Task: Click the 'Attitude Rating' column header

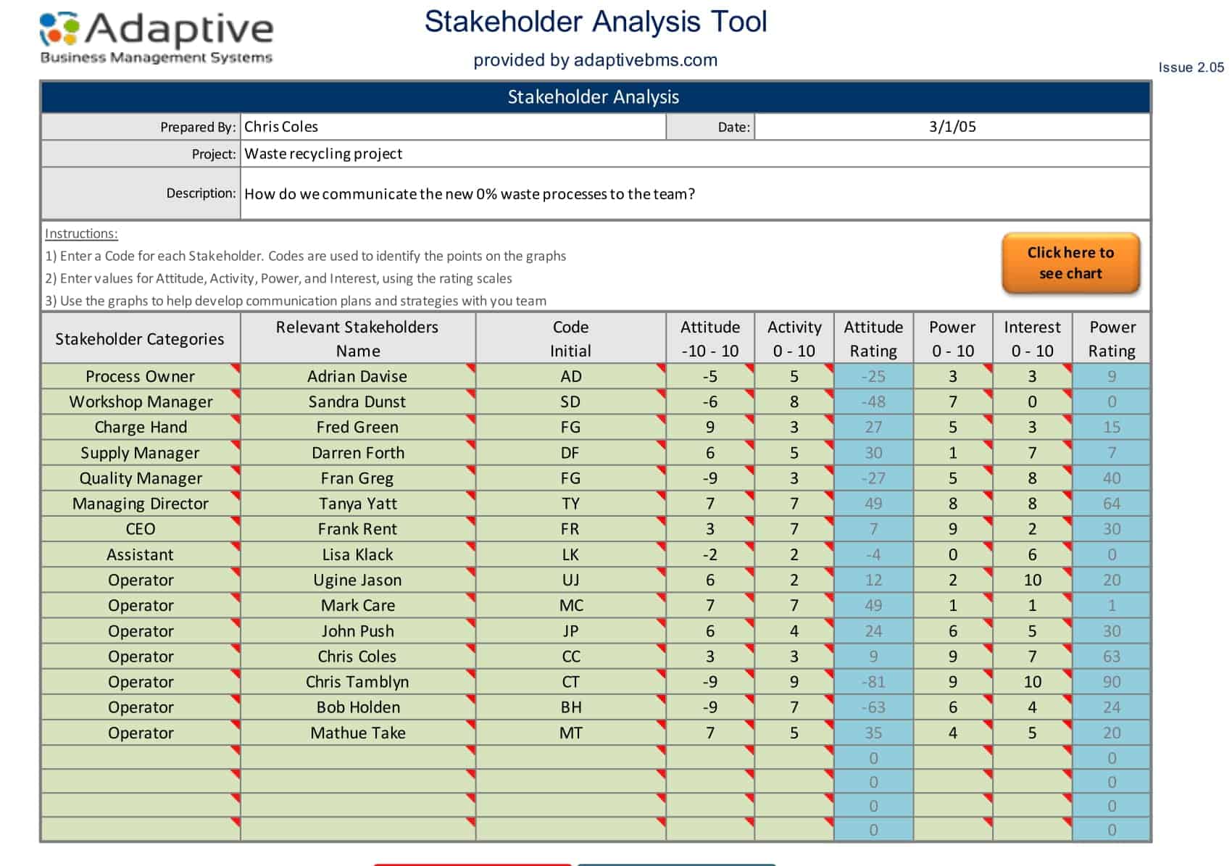Action: click(873, 338)
